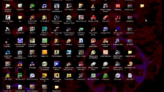Launch the PowerDVD shortcut
The width and height of the screenshot is (164, 92).
point(20,29)
